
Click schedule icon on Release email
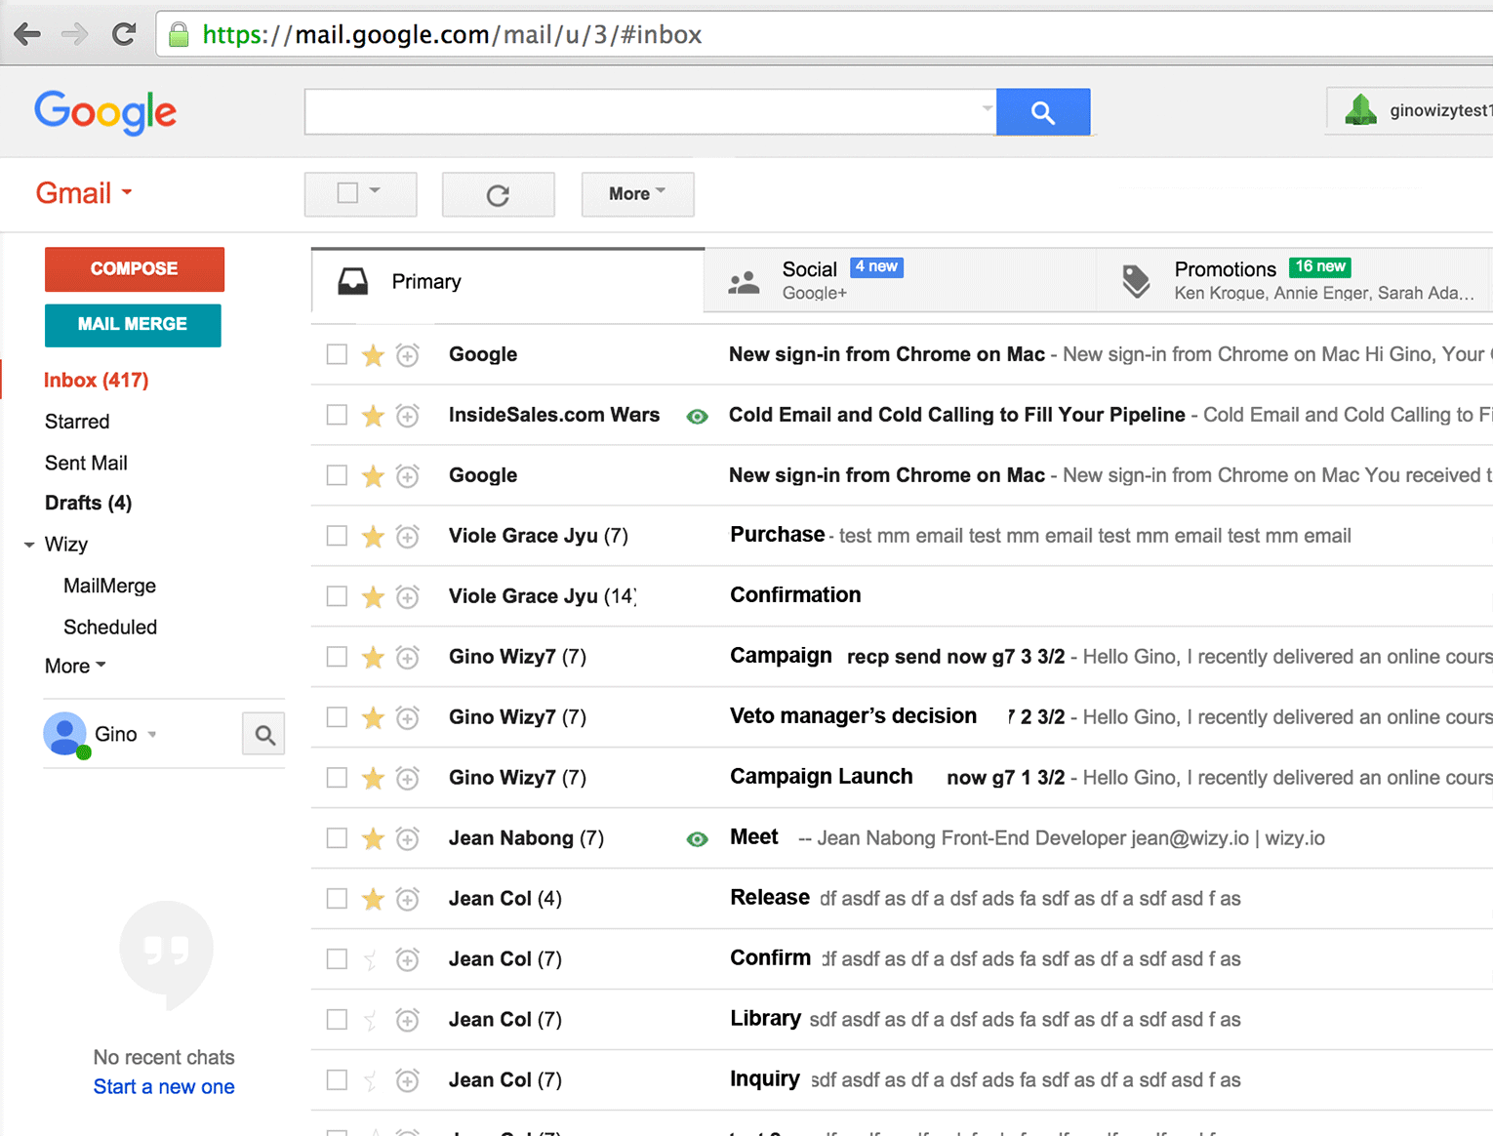[408, 900]
